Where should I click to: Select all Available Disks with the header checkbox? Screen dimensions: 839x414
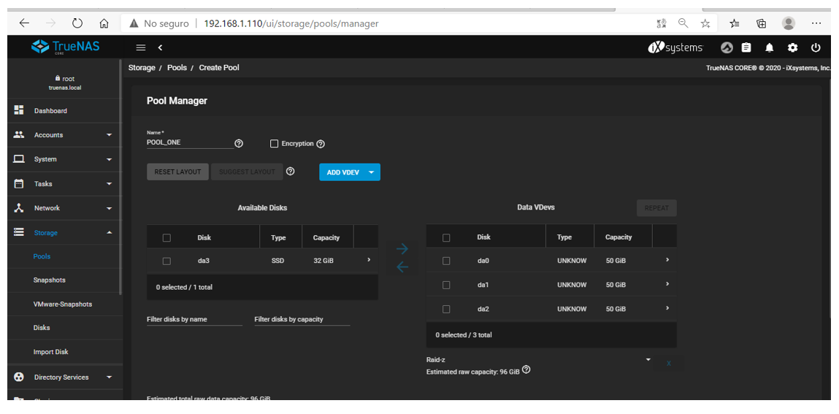[x=166, y=238]
